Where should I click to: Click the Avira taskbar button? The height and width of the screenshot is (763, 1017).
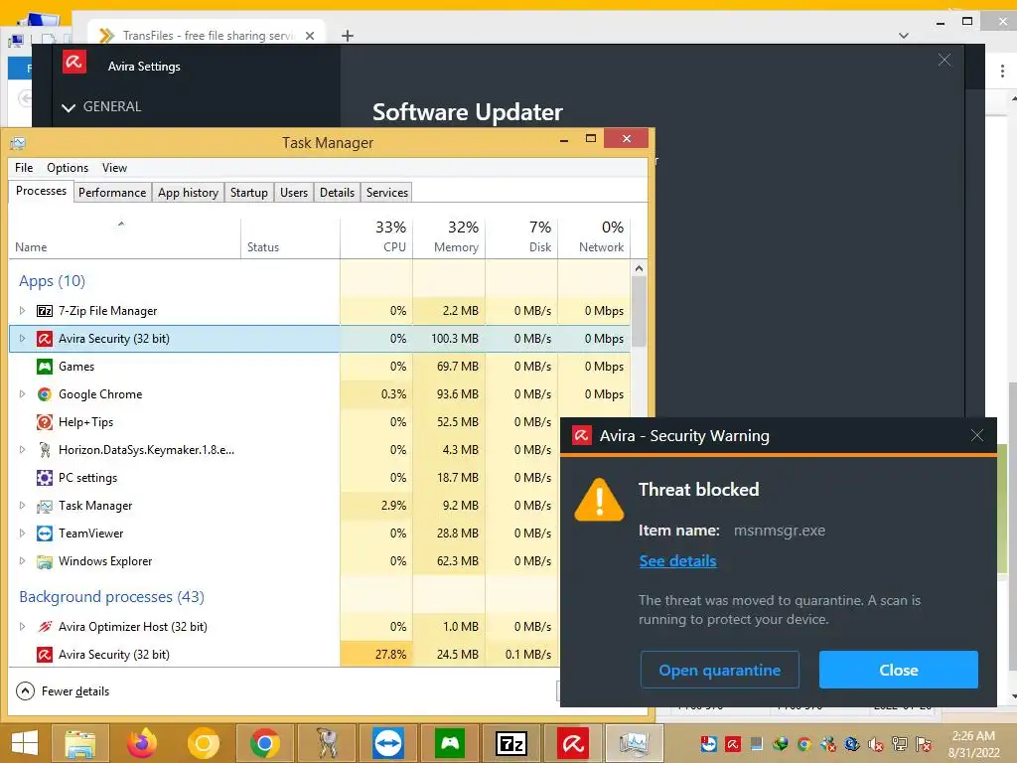[x=573, y=743]
